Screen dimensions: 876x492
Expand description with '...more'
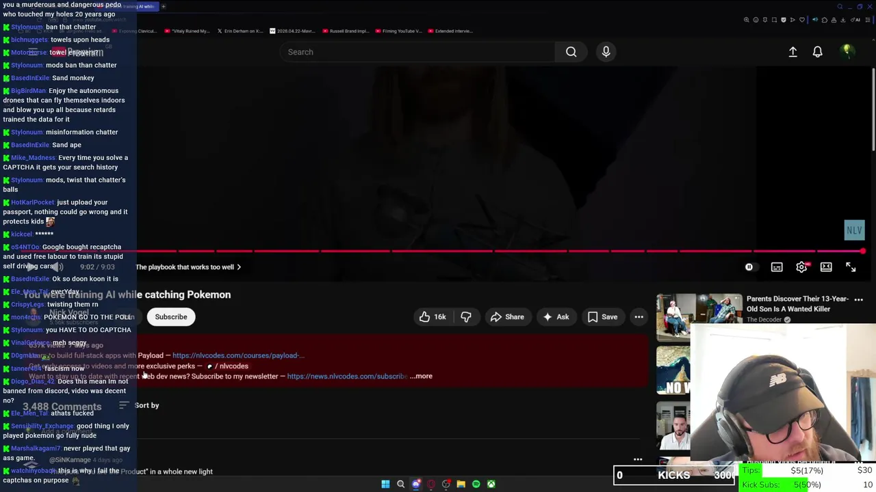[x=422, y=376]
